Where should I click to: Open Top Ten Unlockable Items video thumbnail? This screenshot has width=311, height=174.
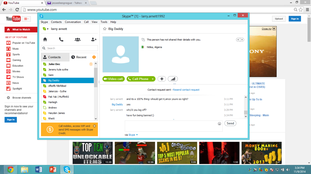tap(93, 153)
